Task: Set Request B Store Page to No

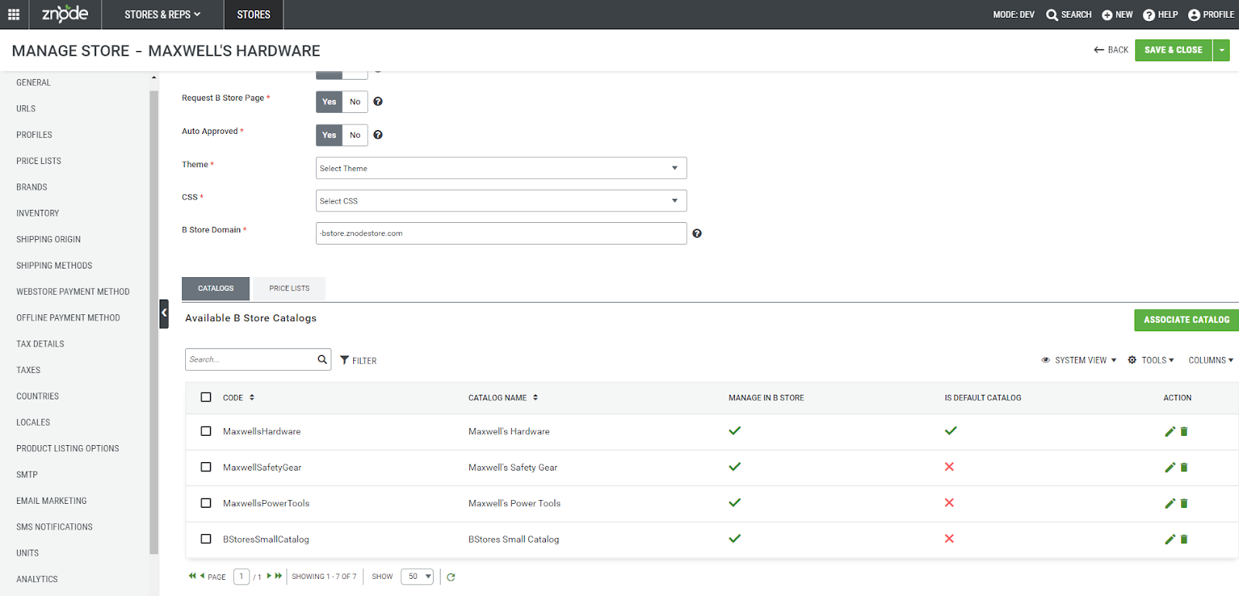Action: tap(355, 101)
